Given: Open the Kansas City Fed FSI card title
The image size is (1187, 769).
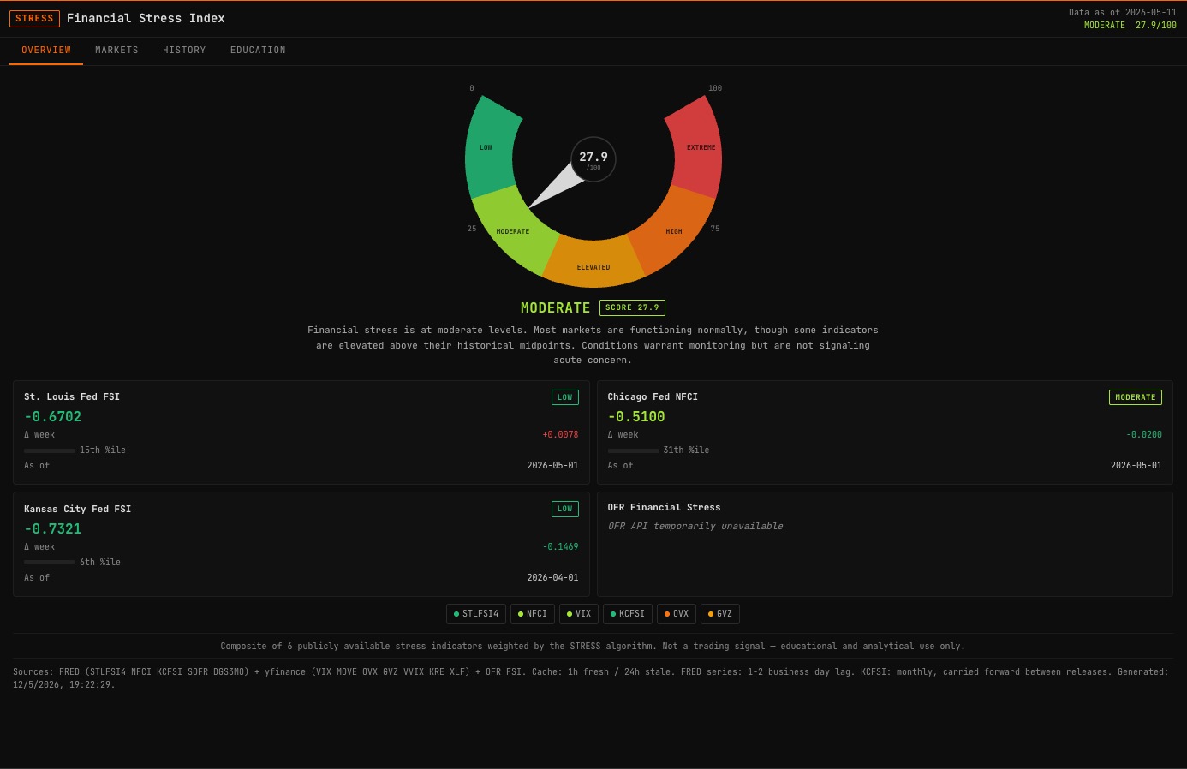Looking at the screenshot, I should pos(77,510).
